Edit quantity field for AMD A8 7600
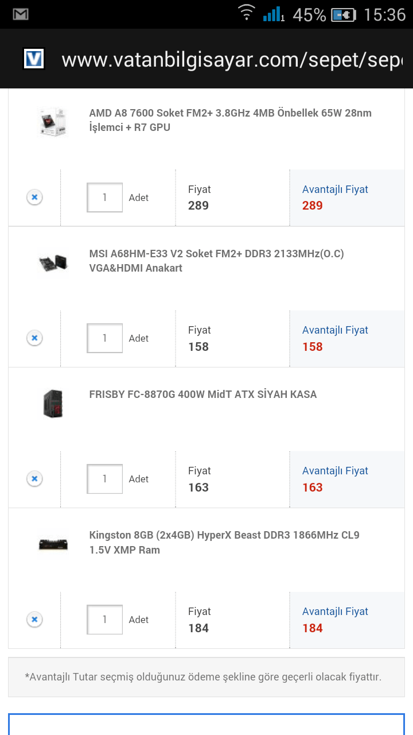413x735 pixels. coord(104,198)
